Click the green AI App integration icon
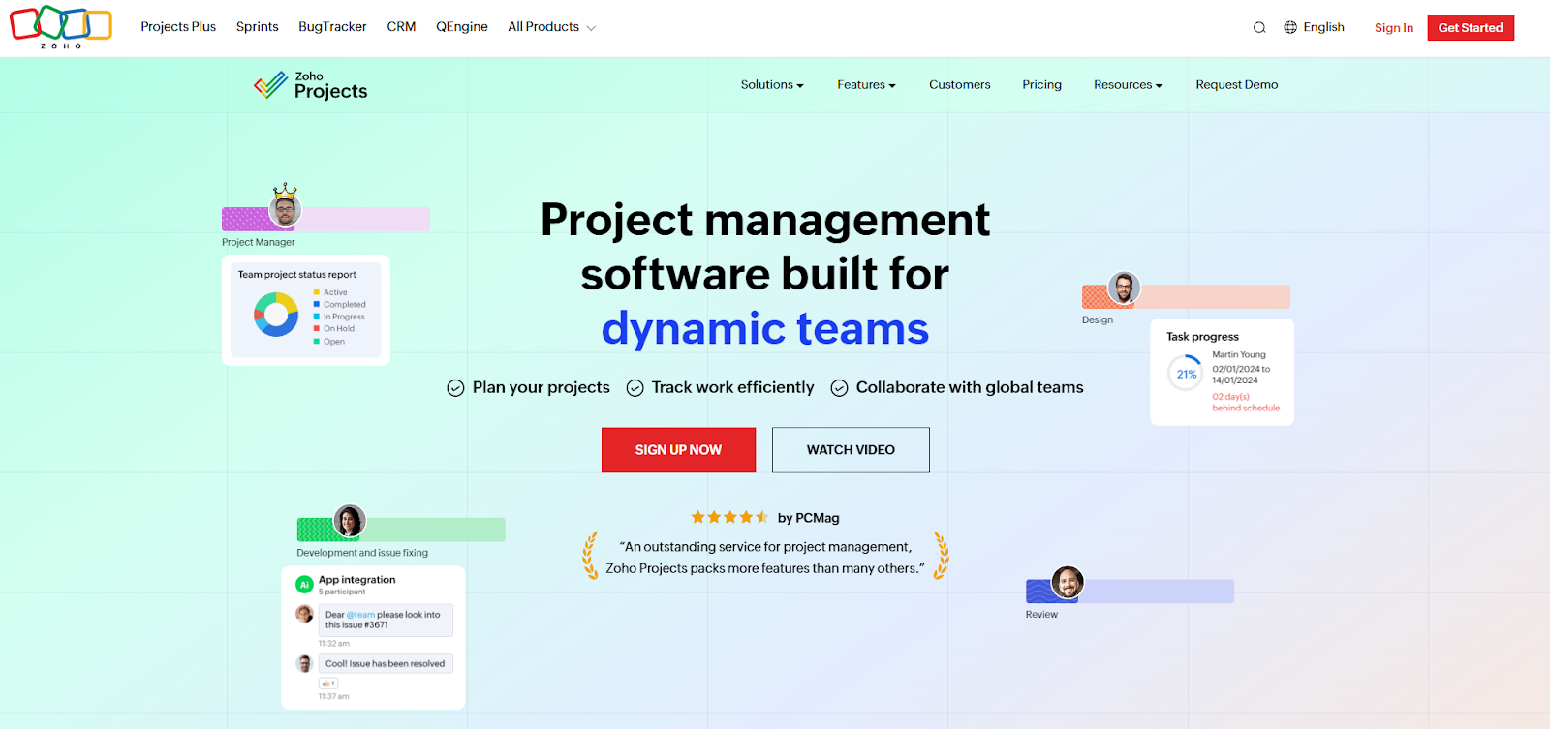This screenshot has width=1550, height=729. (x=304, y=584)
